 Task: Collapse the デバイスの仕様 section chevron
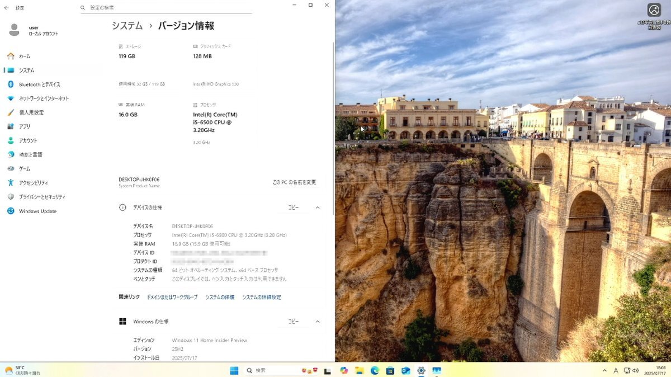tap(318, 208)
